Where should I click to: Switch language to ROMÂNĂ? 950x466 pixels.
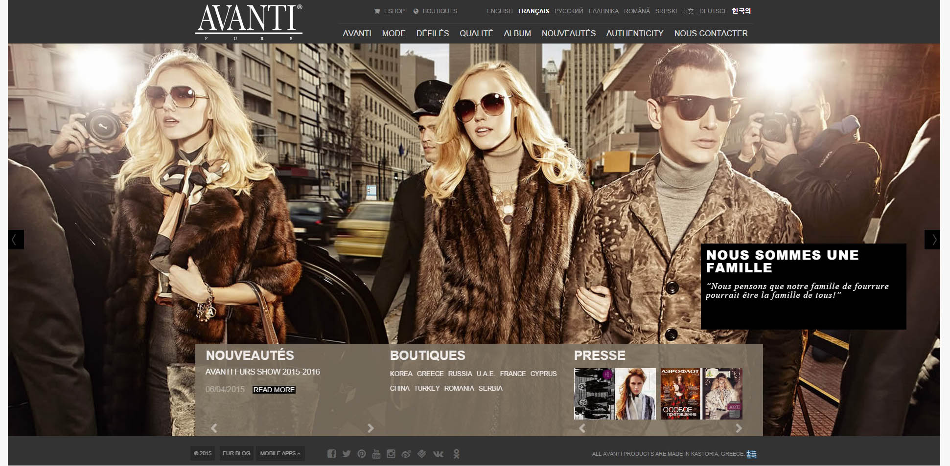(x=637, y=11)
